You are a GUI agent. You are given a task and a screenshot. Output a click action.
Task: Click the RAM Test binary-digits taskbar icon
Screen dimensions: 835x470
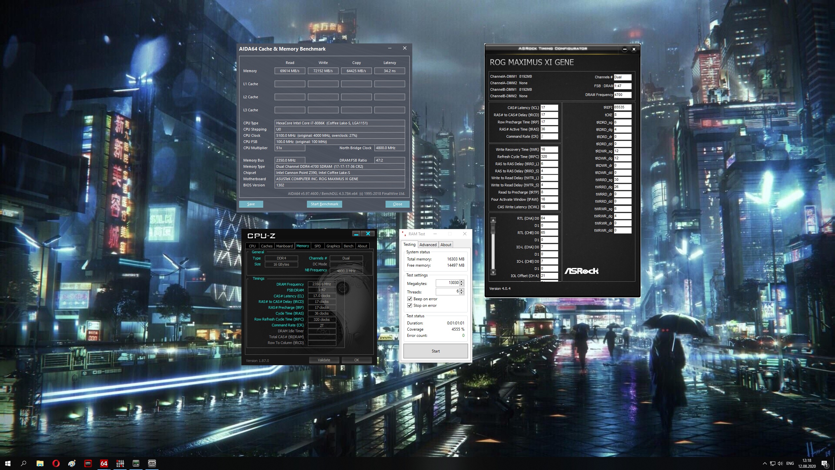[120, 463]
